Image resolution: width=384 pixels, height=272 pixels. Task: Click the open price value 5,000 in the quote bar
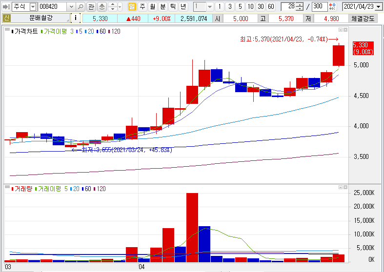tap(241, 19)
